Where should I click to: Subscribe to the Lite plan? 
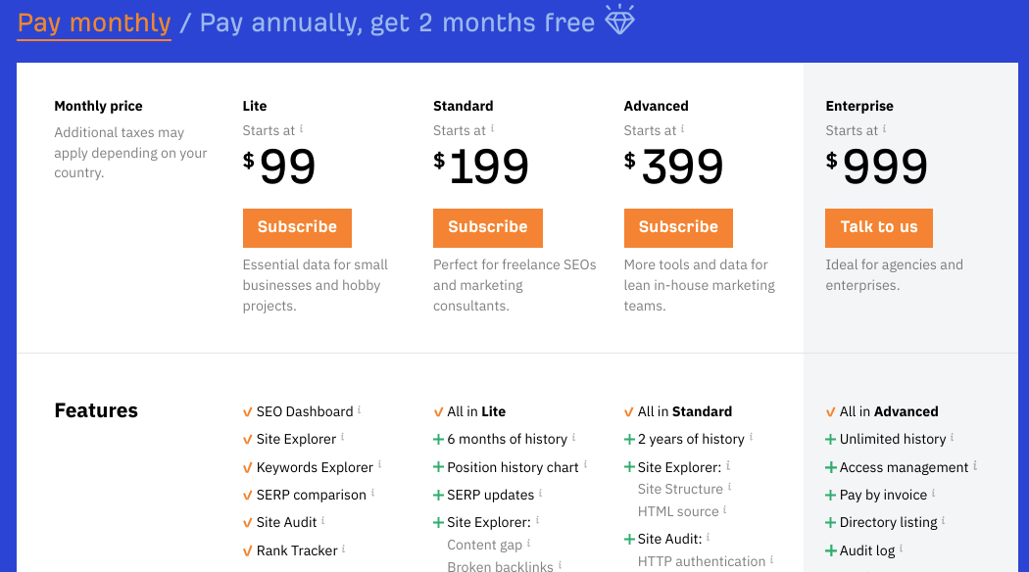coord(297,227)
